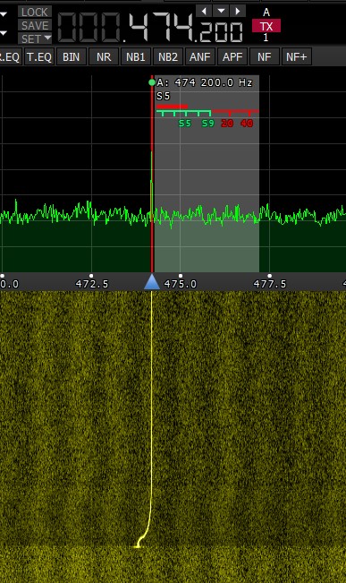Click the green dot on VFO marker
The width and height of the screenshot is (346, 583).
point(152,82)
